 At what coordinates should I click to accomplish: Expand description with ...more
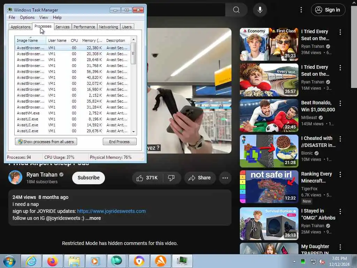93,218
